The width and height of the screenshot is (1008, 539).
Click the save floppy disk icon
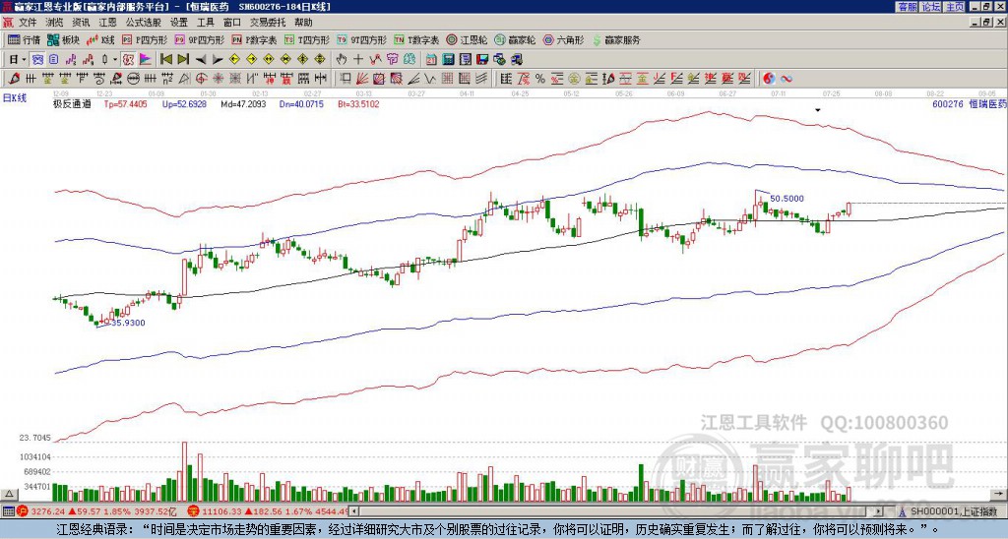coord(482,60)
